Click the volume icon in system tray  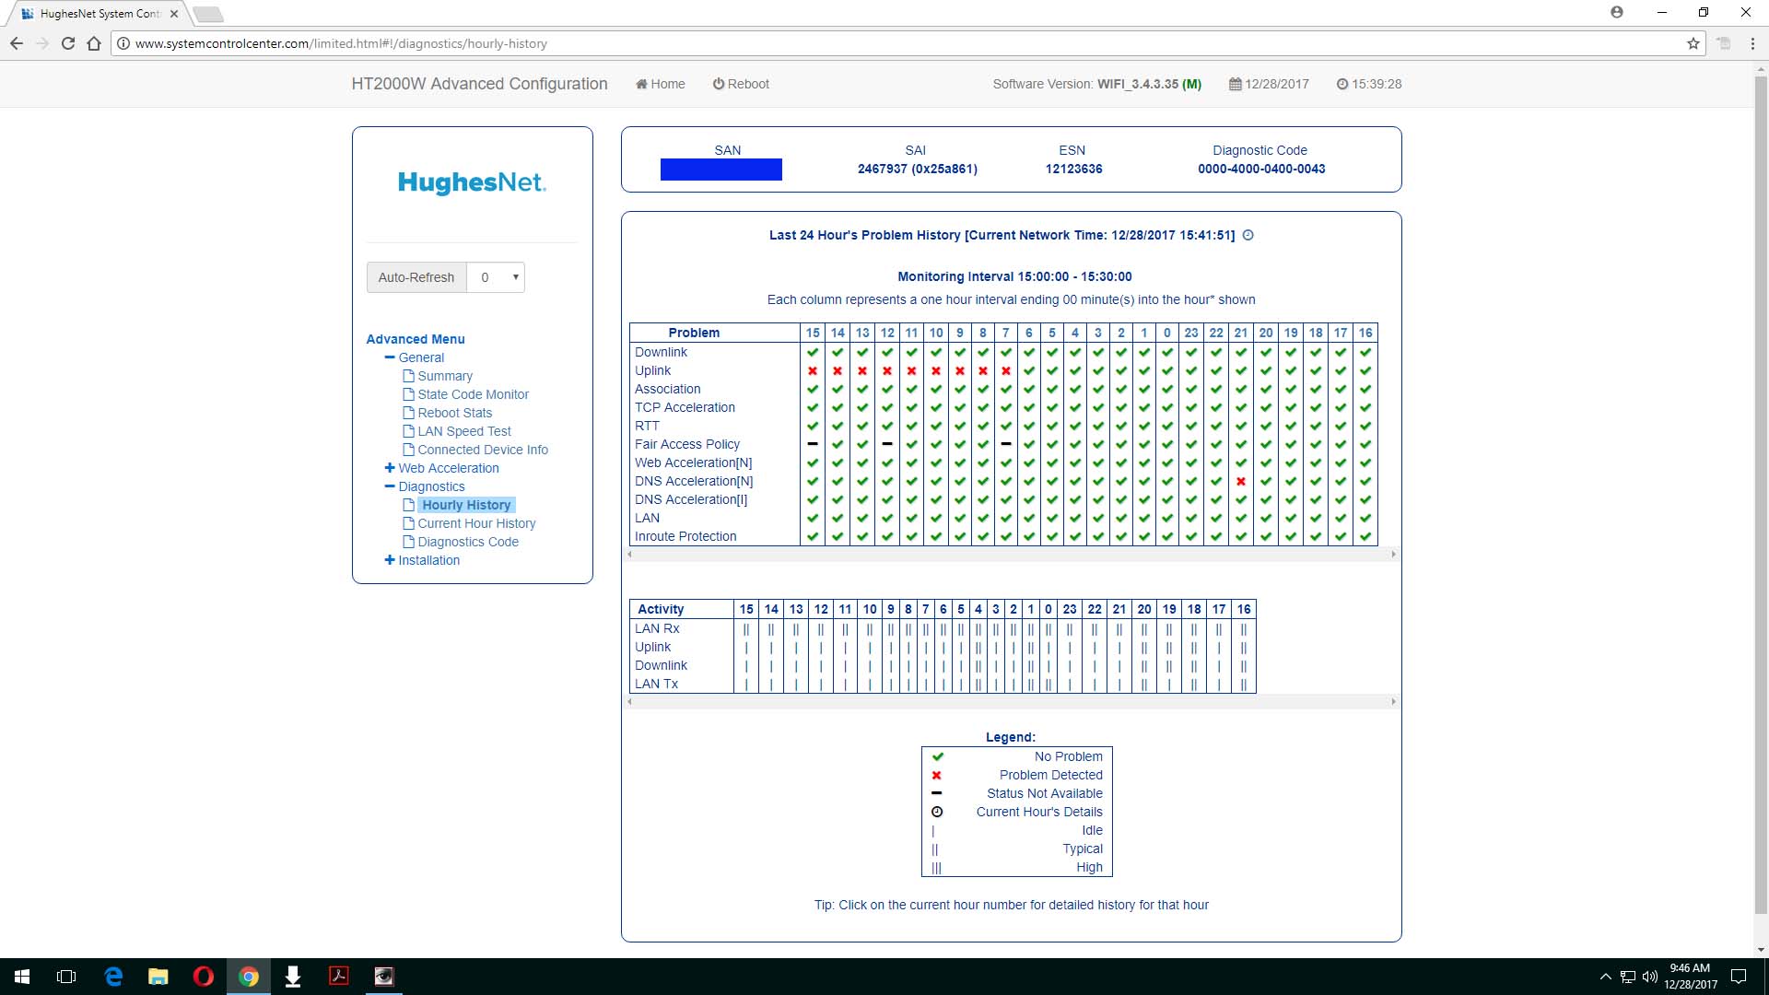[x=1650, y=977]
